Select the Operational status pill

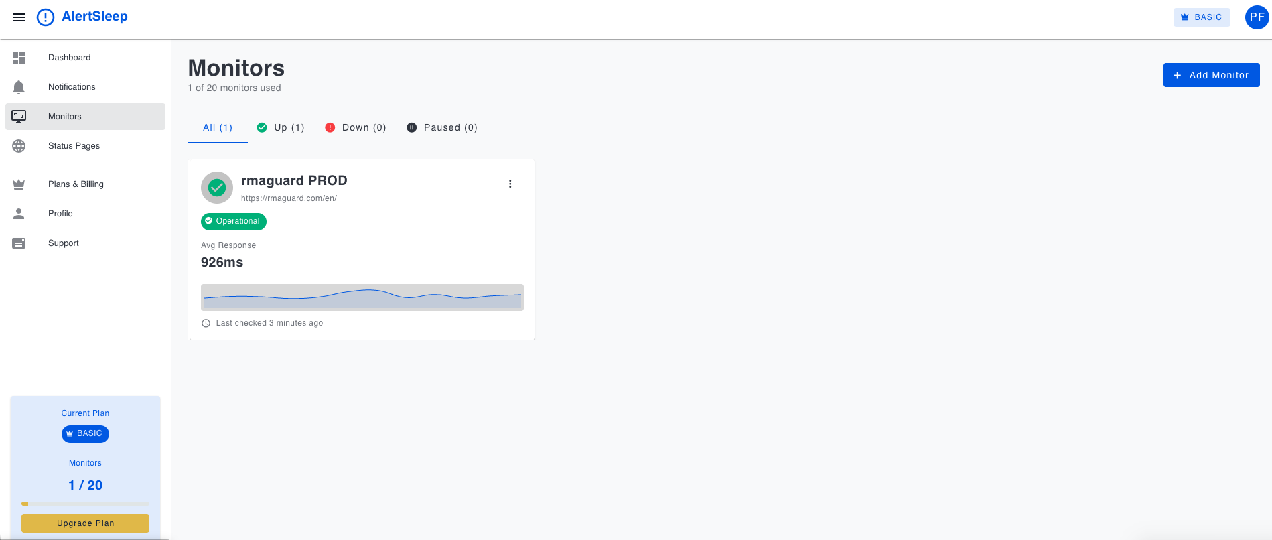tap(233, 221)
